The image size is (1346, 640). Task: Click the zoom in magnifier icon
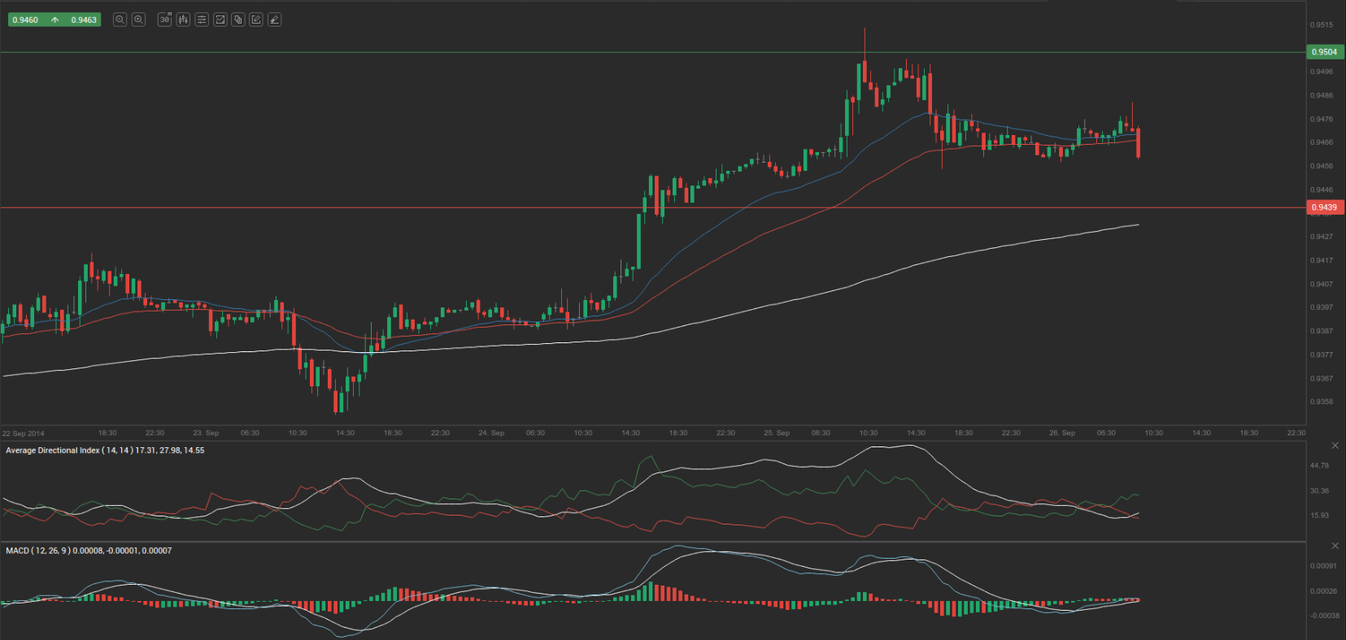coord(138,20)
